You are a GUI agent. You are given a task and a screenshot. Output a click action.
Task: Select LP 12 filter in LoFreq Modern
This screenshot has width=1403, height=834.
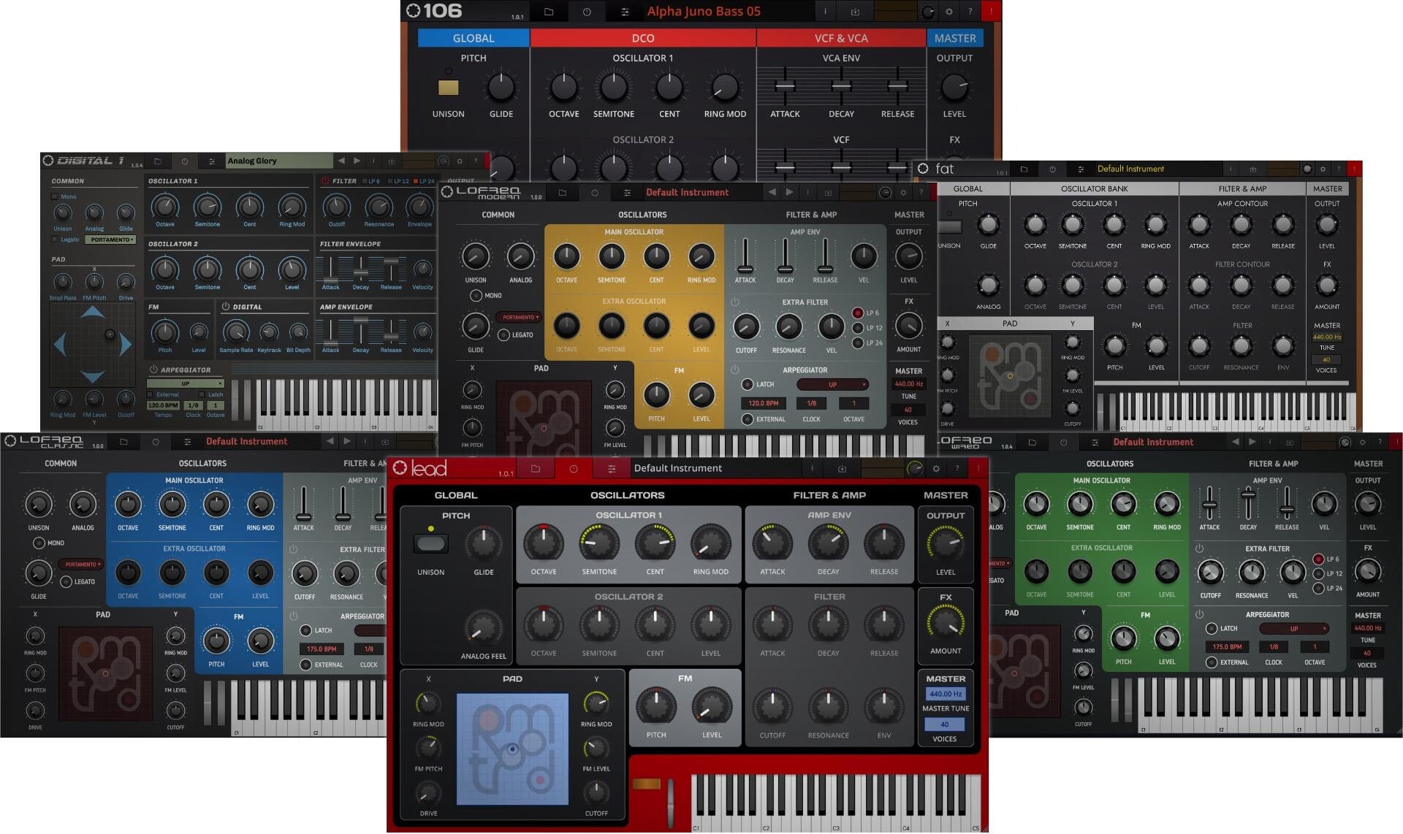858,328
